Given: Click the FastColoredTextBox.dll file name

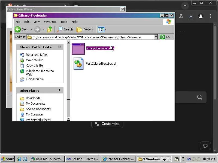Looking at the screenshot, I should click(x=101, y=64).
